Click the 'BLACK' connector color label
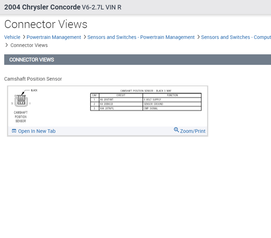 [x=34, y=90]
